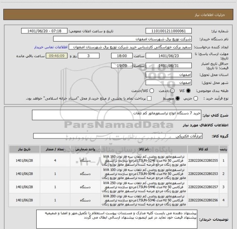Click the unit دستگاه in row 4
Screen dimensions: 237x229
point(85,200)
